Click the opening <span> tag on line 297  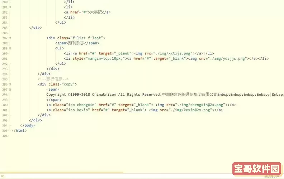click(x=53, y=89)
